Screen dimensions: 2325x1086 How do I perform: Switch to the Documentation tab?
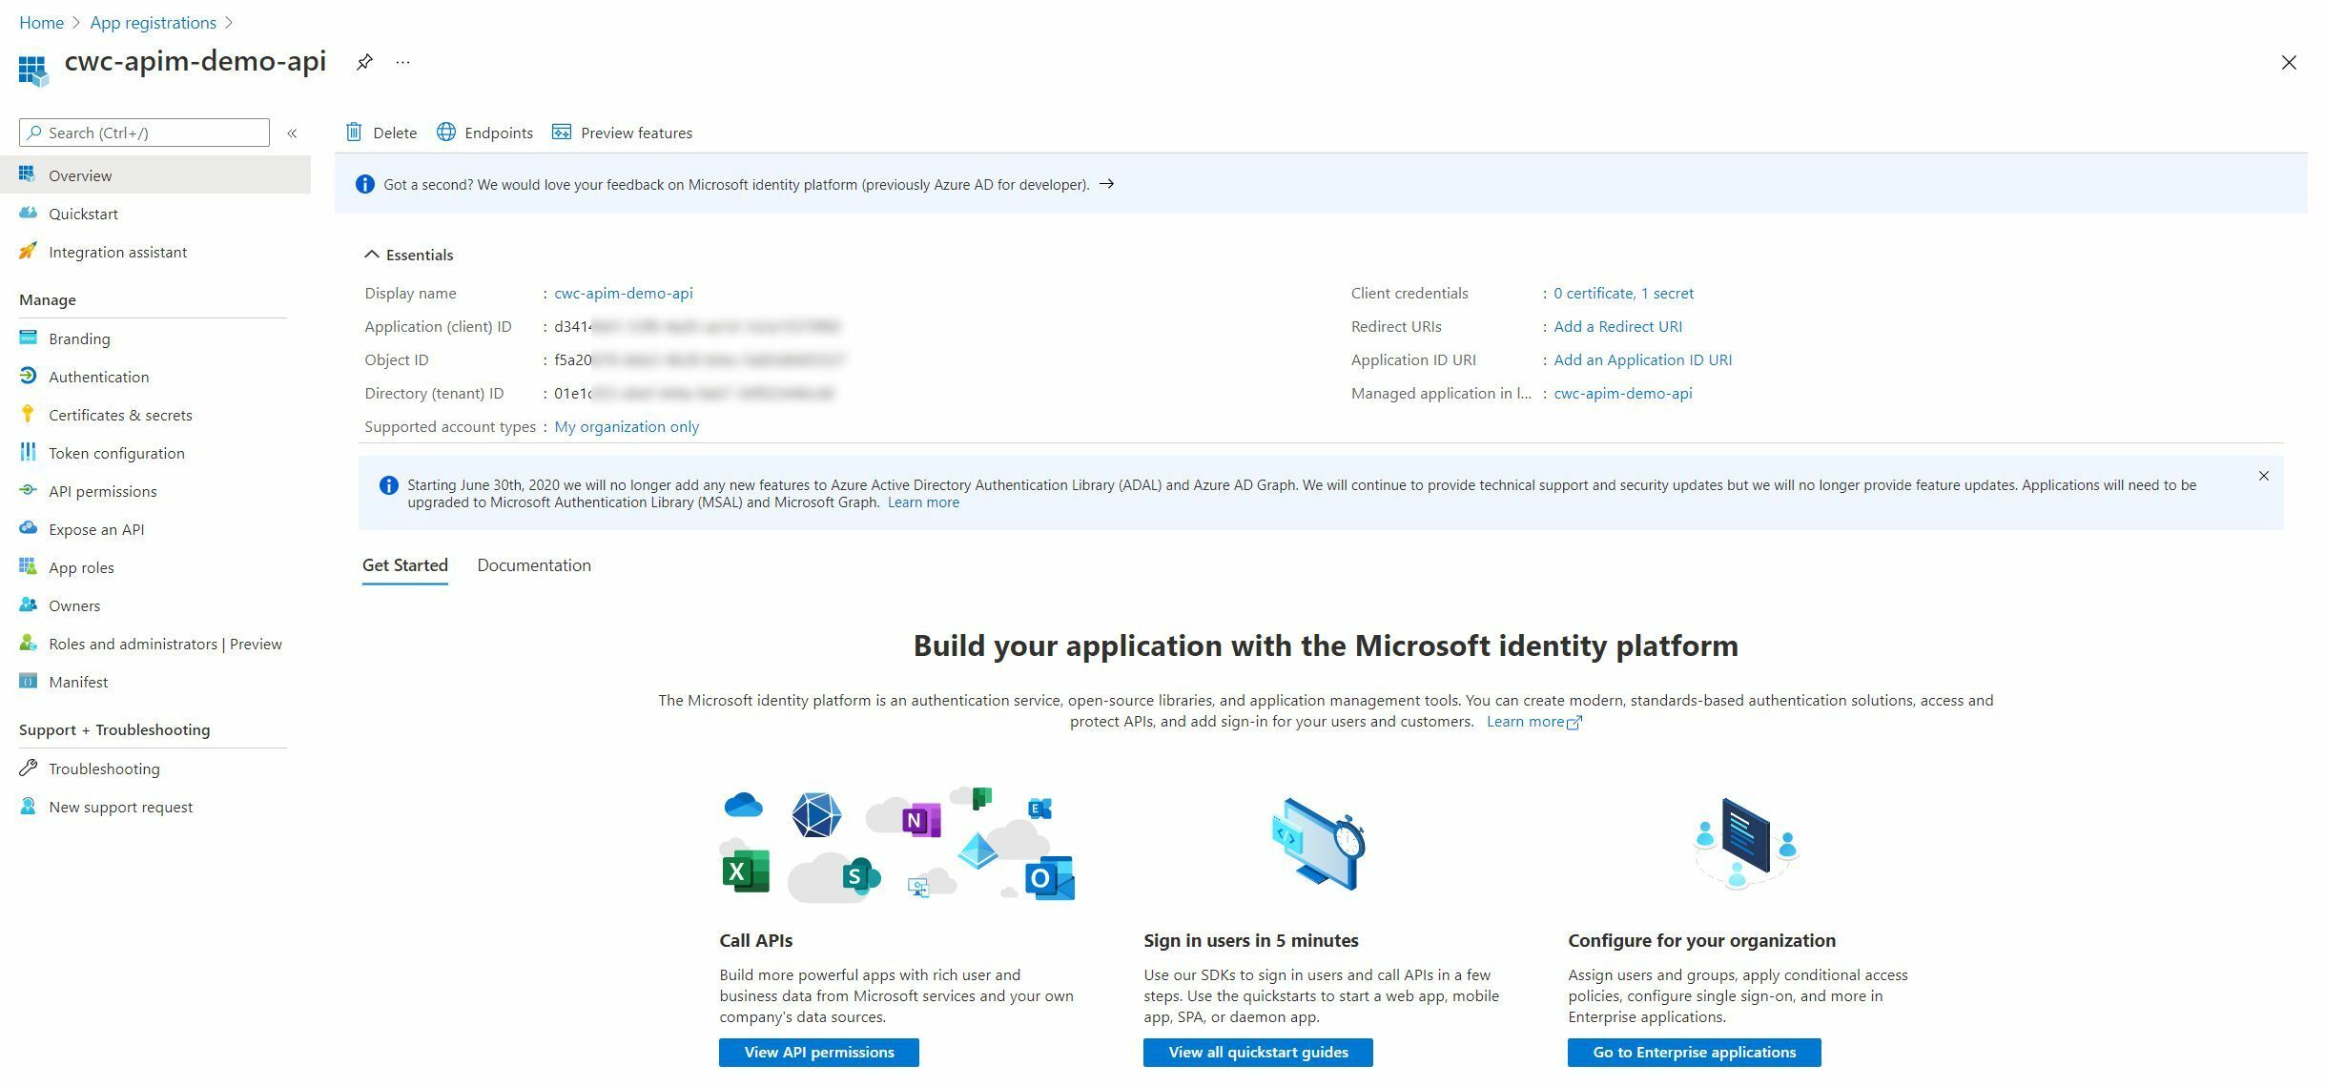533,564
